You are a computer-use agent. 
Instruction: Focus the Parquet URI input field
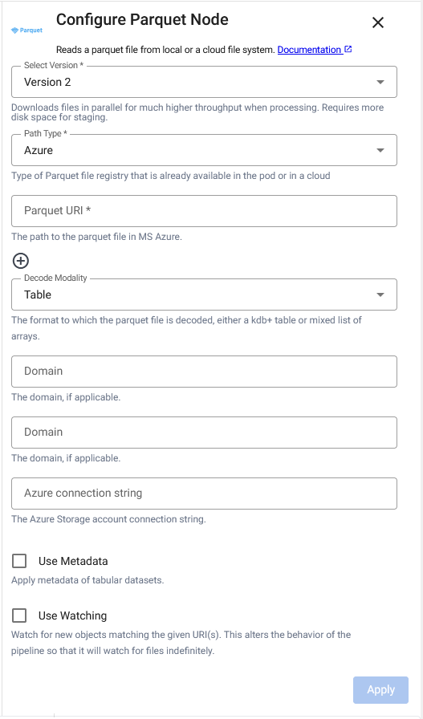coord(204,211)
